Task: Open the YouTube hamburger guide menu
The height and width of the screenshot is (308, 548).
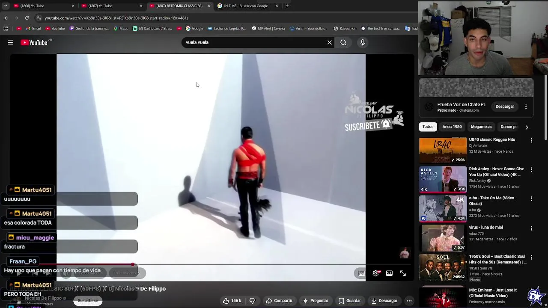Action: click(x=10, y=42)
